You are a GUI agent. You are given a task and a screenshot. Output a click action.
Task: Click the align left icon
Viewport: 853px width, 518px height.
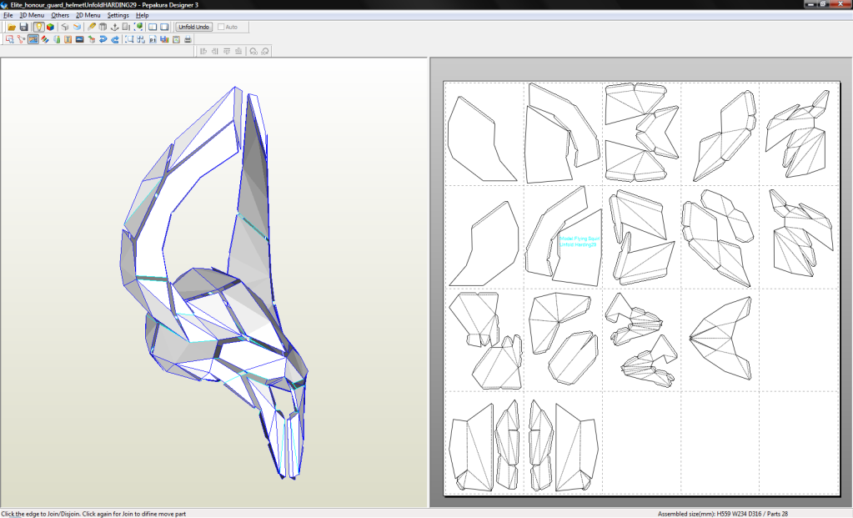click(203, 51)
